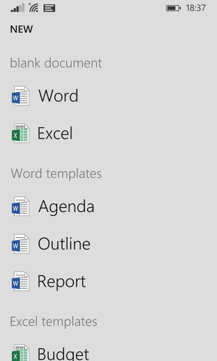
Task: Tap the Outline template Word icon
Action: tap(20, 244)
